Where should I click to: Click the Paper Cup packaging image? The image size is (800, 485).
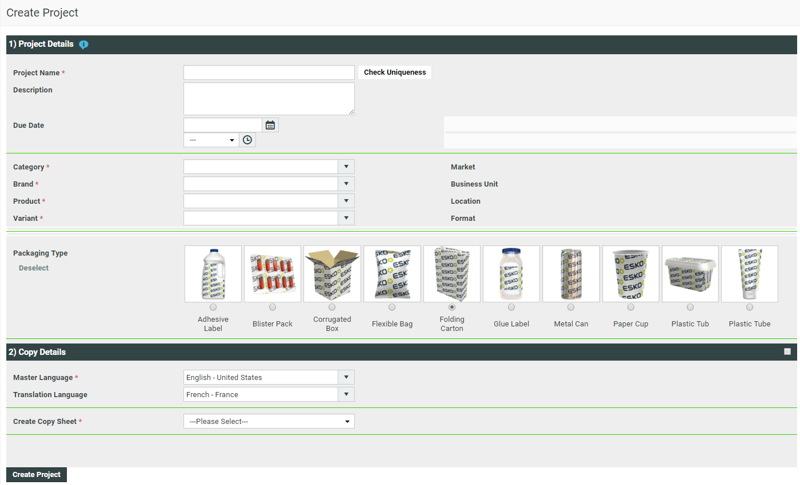coord(630,274)
